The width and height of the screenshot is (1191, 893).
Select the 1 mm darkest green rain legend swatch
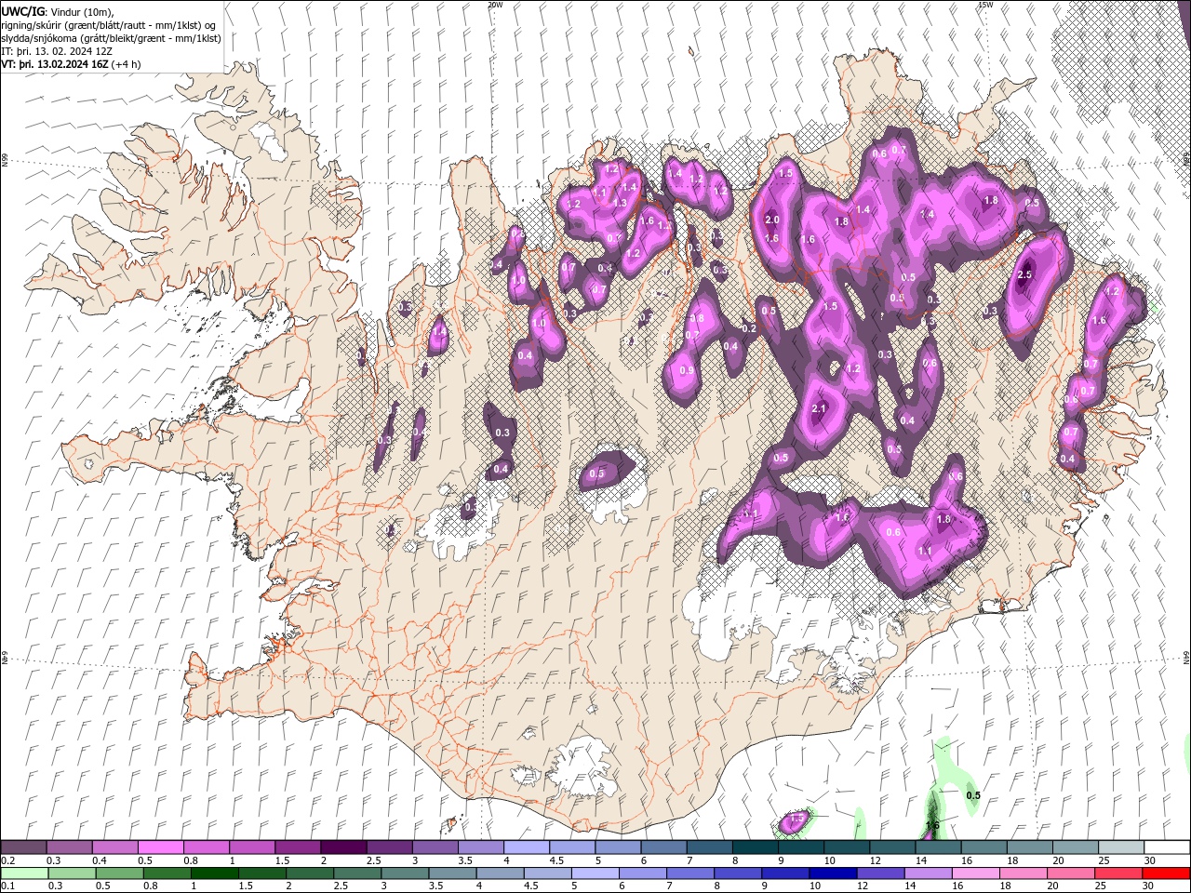coord(214,873)
